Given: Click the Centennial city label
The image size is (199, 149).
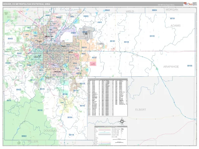Looking at the screenshot, I should click(x=57, y=72).
